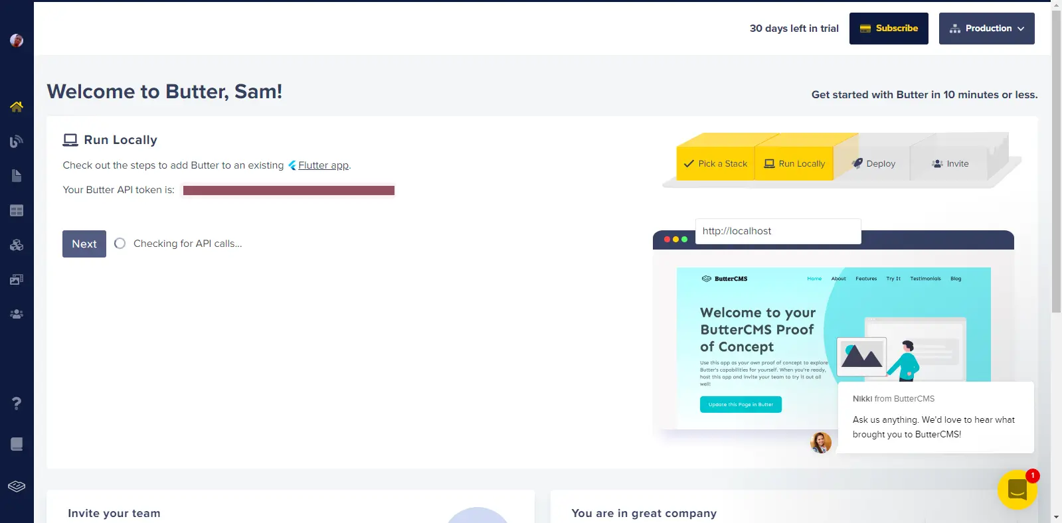Click the Help question mark icon
The width and height of the screenshot is (1062, 523).
pyautogui.click(x=17, y=404)
